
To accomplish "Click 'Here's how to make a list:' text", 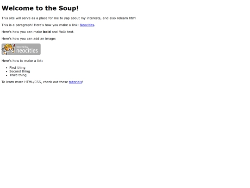I will [x=22, y=61].
